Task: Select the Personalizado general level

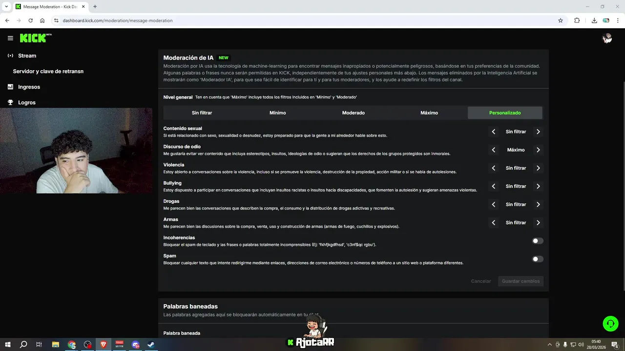Action: pos(505,113)
